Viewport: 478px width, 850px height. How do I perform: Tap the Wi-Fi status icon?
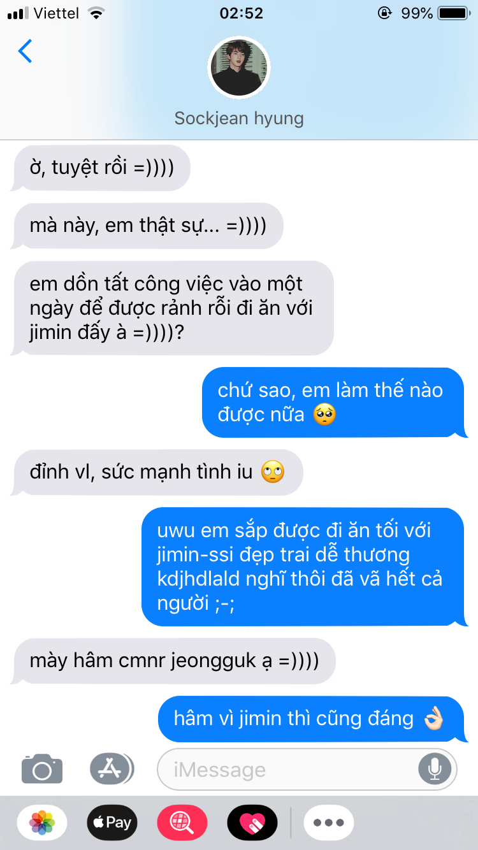[96, 13]
